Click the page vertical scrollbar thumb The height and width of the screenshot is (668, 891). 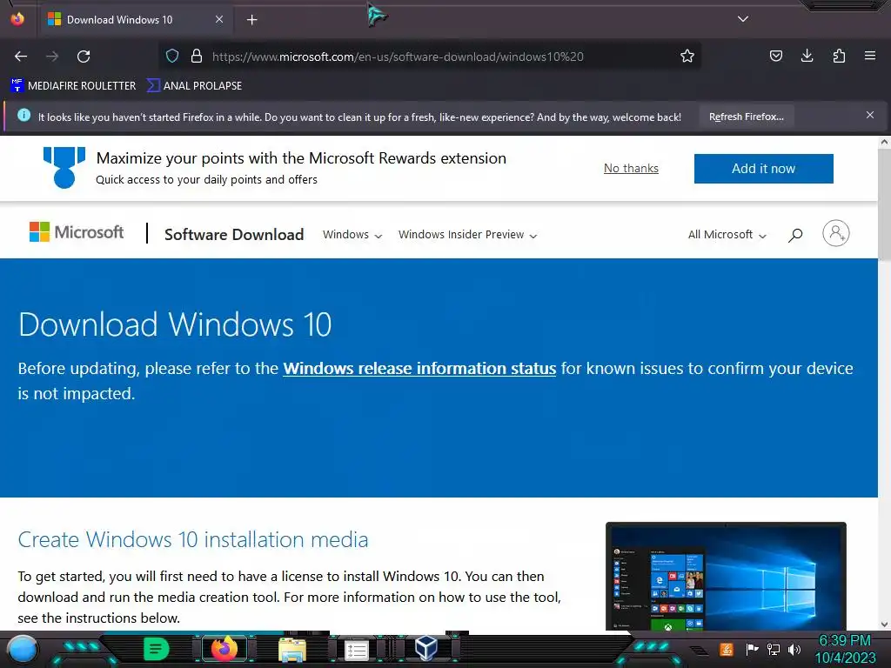click(884, 204)
